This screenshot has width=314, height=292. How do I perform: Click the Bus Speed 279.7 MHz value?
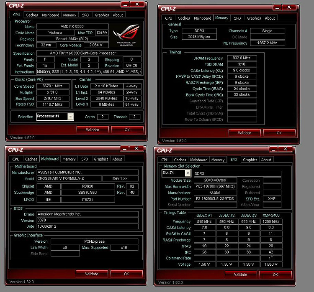tap(53, 98)
